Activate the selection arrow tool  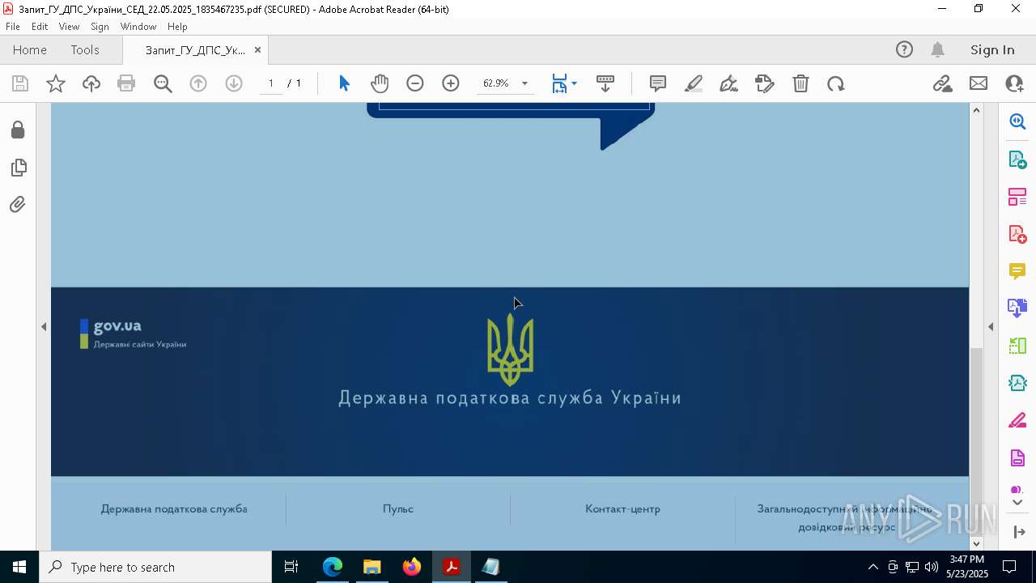tap(344, 83)
